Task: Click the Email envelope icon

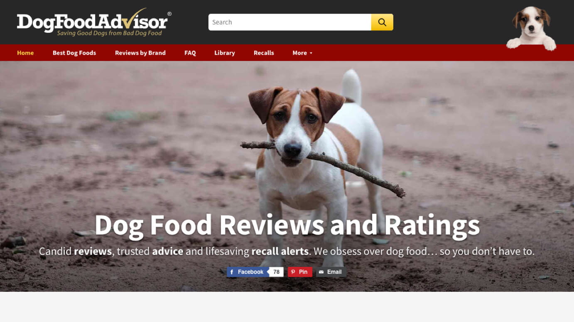Action: [321, 272]
